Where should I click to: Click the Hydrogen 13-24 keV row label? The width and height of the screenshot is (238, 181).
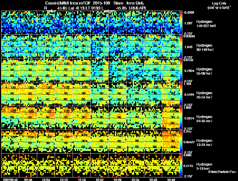204,143
